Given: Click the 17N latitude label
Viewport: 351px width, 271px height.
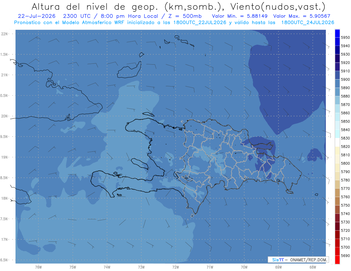Looking at the screenshot, I should [x=5, y=239].
